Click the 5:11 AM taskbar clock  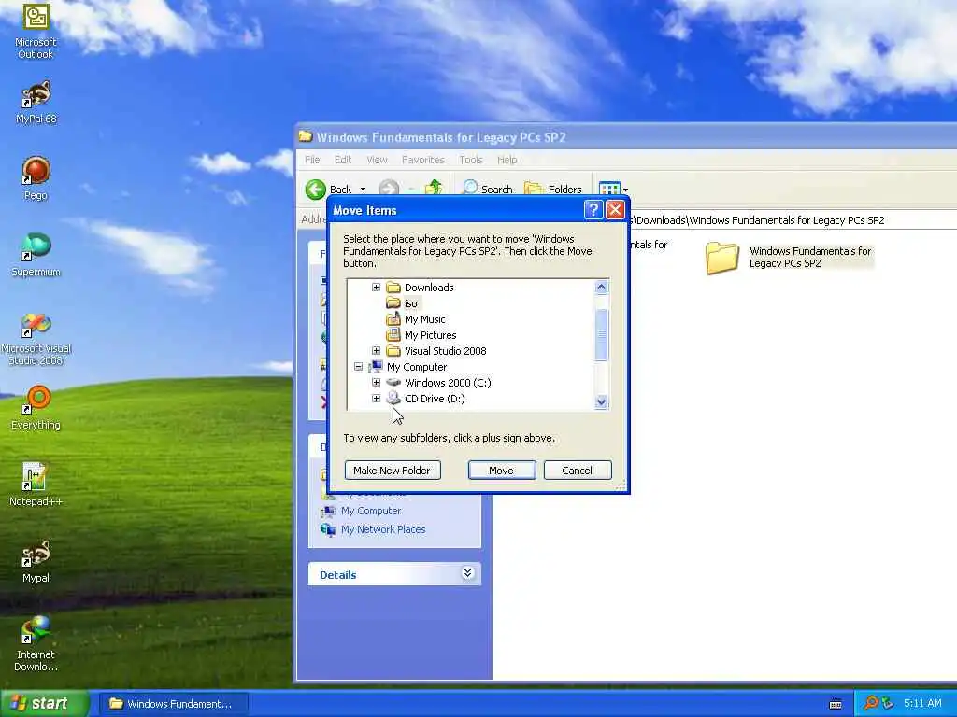point(922,704)
